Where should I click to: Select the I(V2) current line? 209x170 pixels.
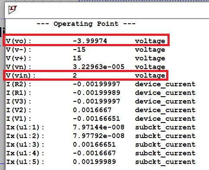(101, 110)
